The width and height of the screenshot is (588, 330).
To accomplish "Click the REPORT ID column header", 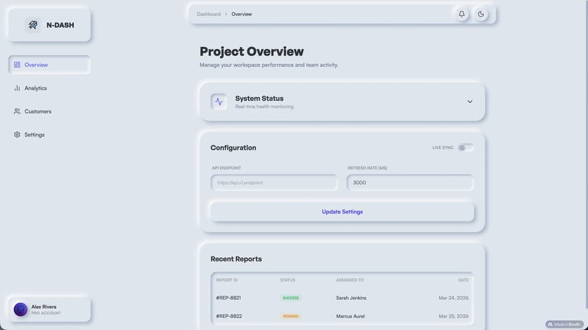I will click(227, 280).
